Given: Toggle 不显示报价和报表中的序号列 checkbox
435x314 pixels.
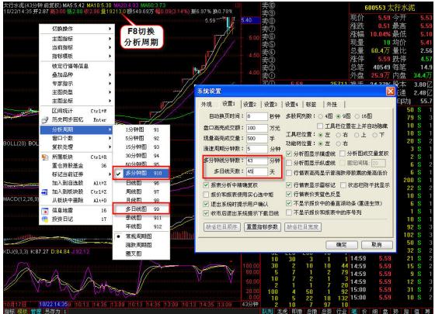Looking at the screenshot, I should [x=289, y=212].
